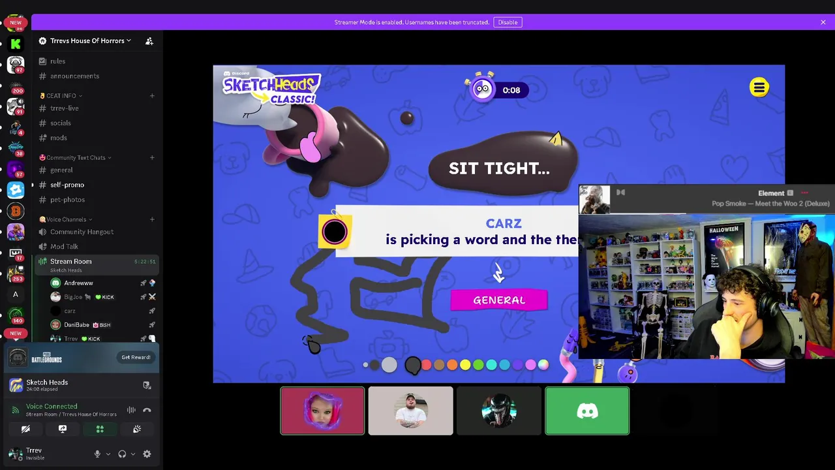Open the pop-out icon for the Sketch Heads activity
Image resolution: width=835 pixels, height=470 pixels.
(x=147, y=385)
